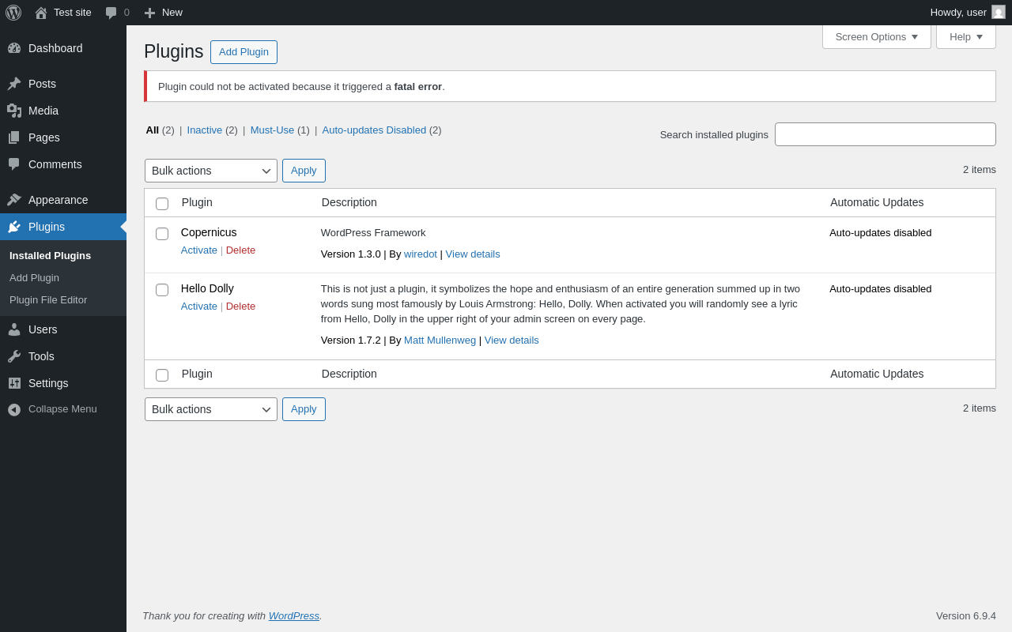Click the Posts pushpin icon

[14, 84]
